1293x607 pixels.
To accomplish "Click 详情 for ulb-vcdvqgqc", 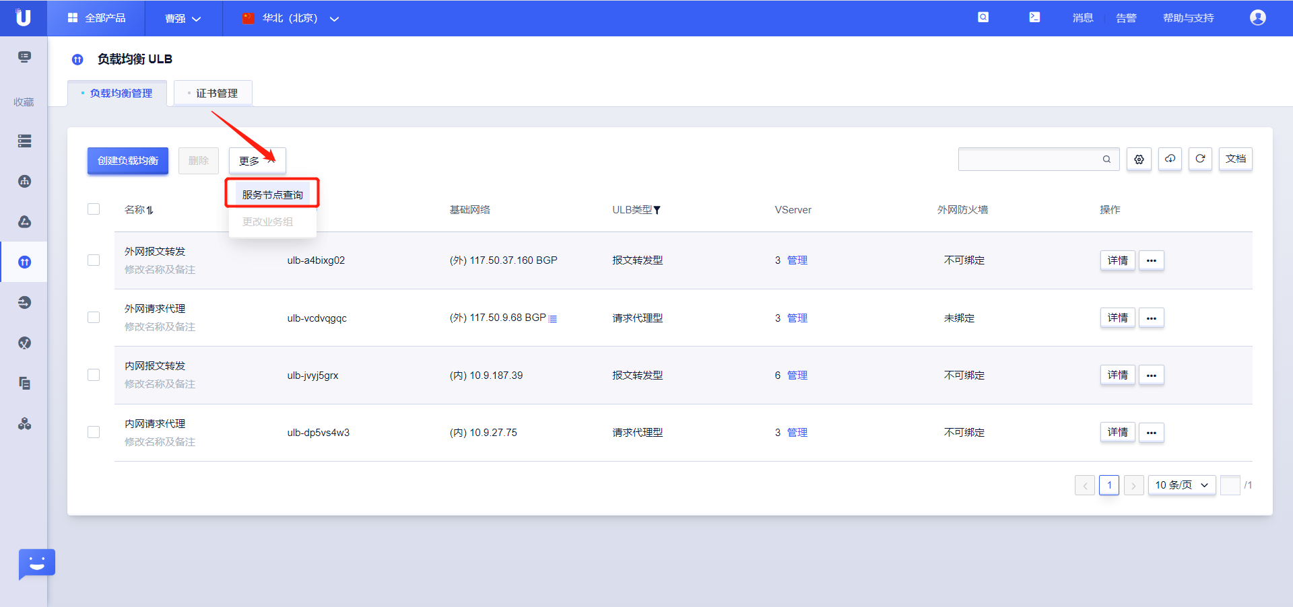I will [x=1118, y=318].
